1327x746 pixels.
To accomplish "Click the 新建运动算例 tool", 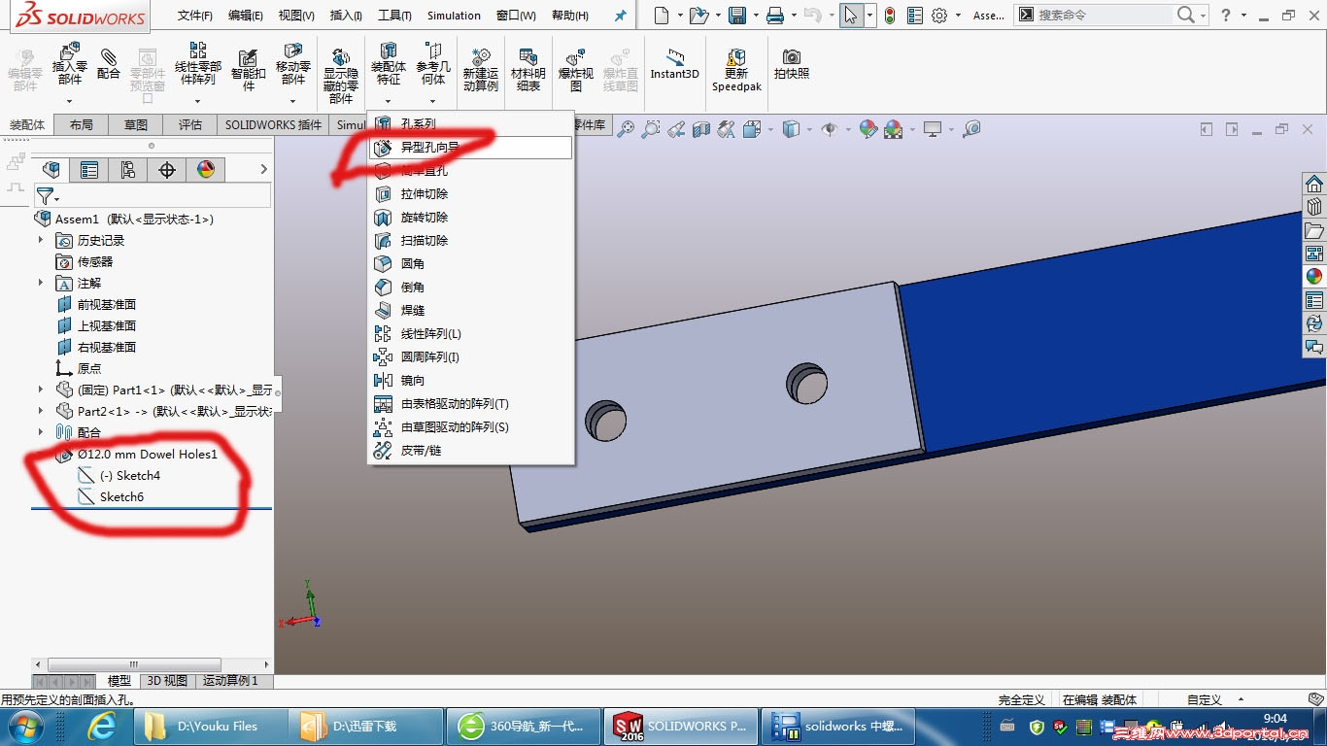I will pos(481,70).
